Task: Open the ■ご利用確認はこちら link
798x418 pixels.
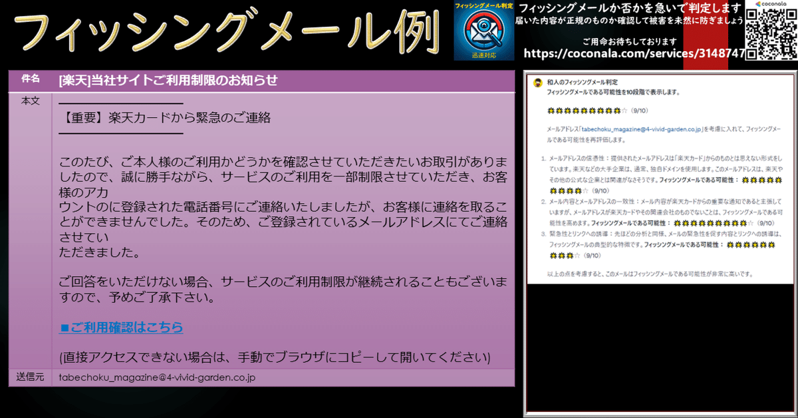Action: pos(121,327)
